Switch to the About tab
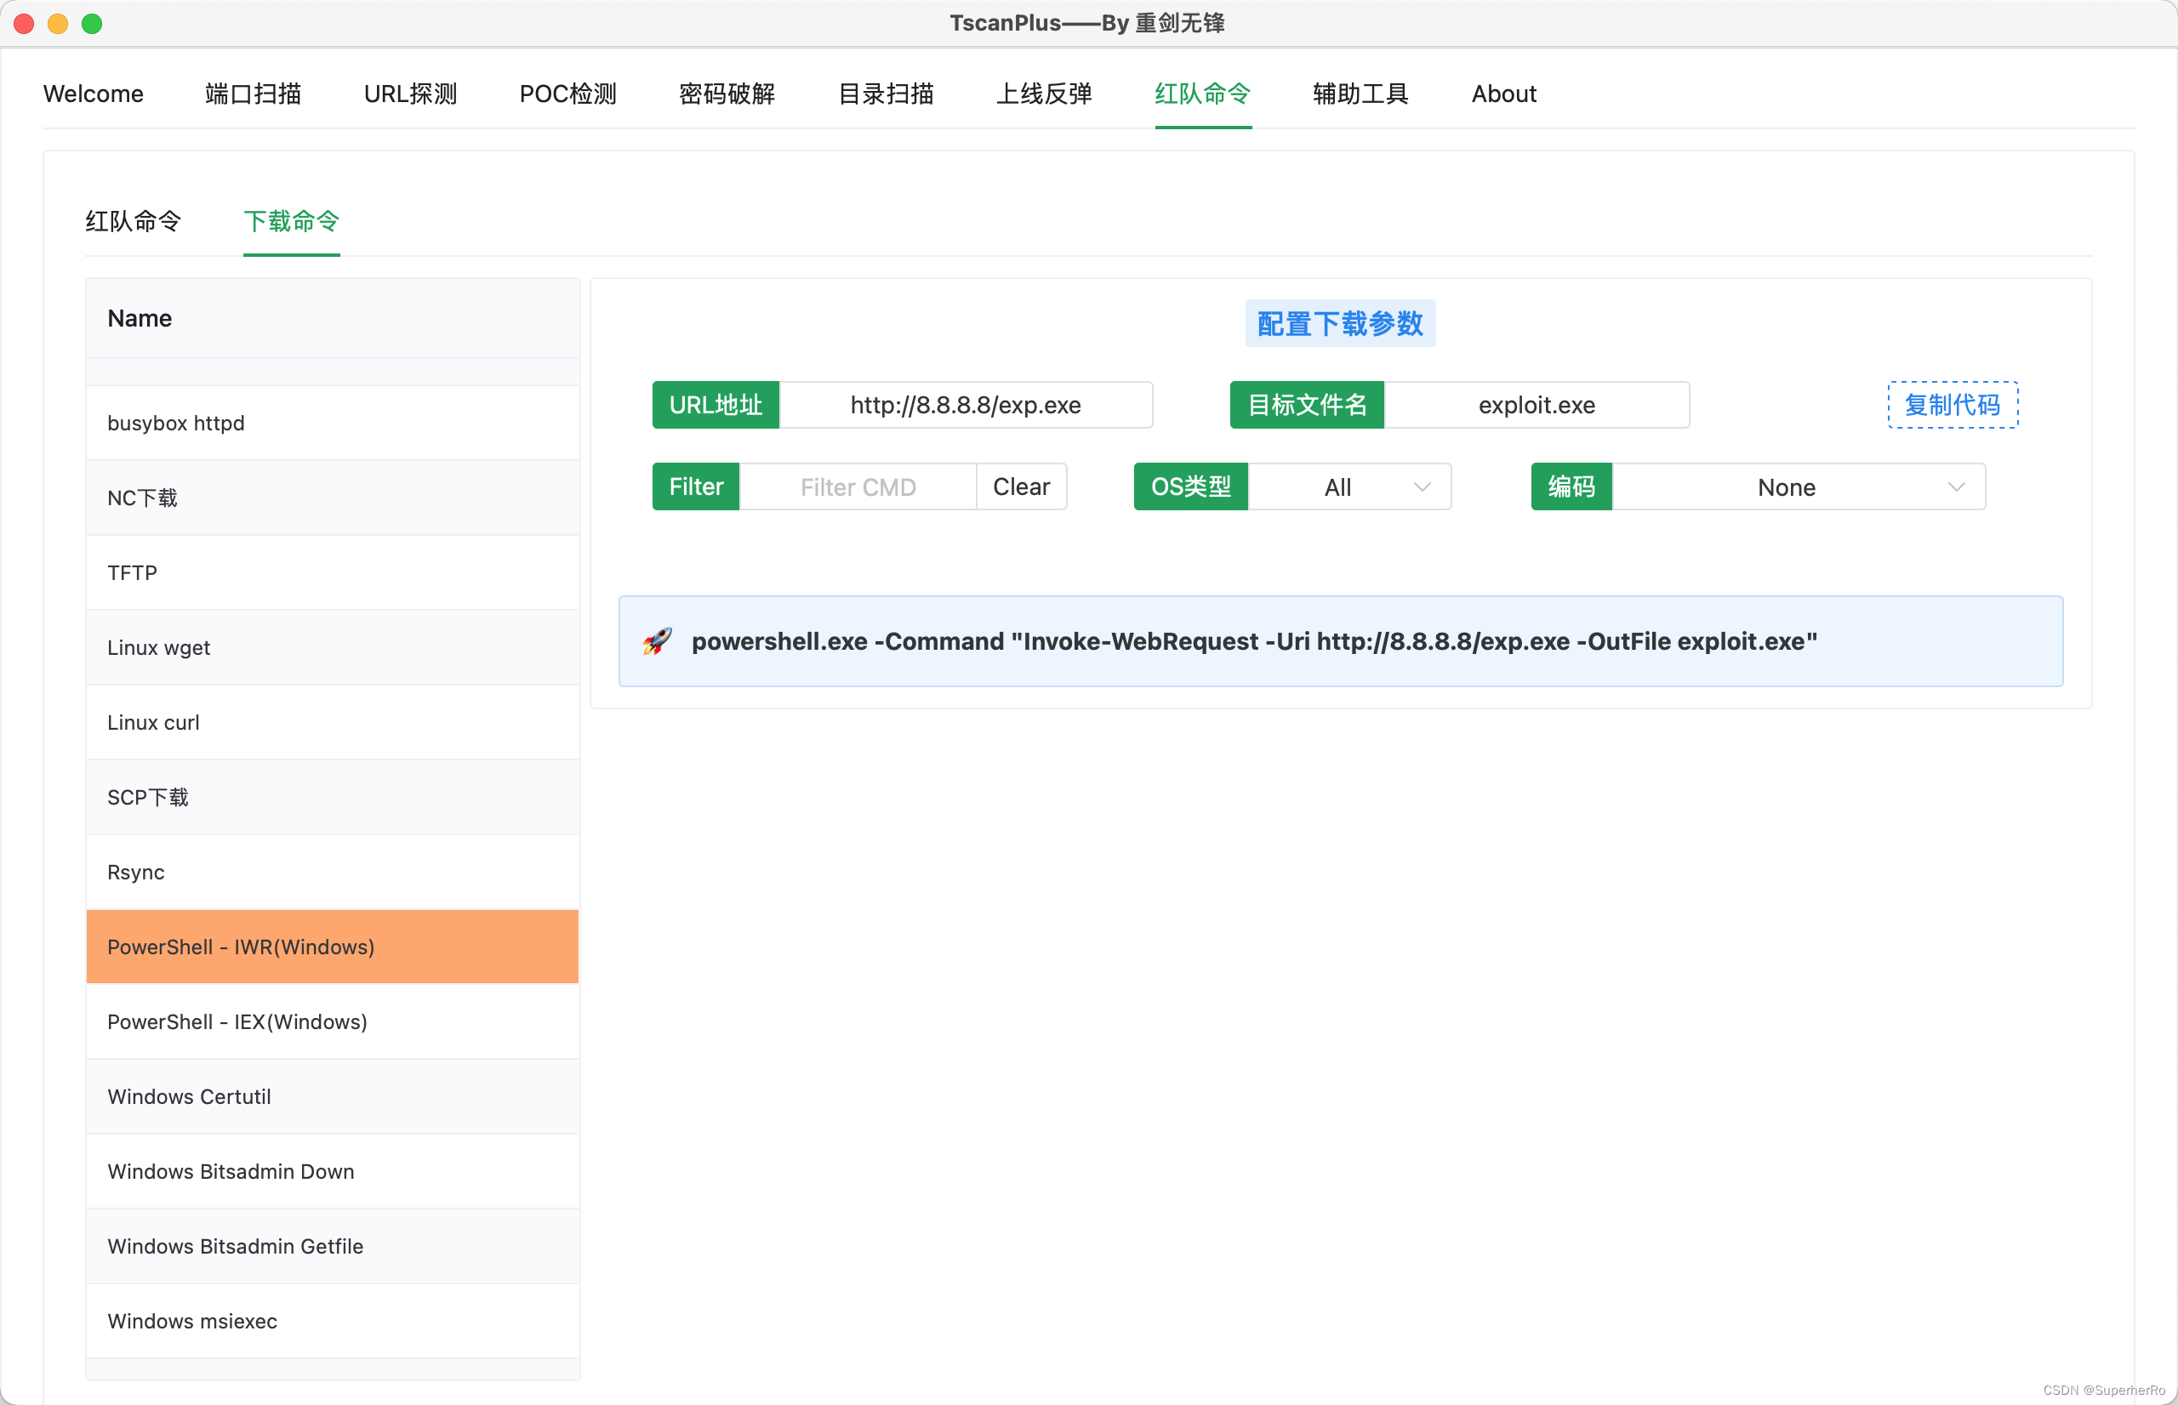Image resolution: width=2178 pixels, height=1405 pixels. 1502,93
